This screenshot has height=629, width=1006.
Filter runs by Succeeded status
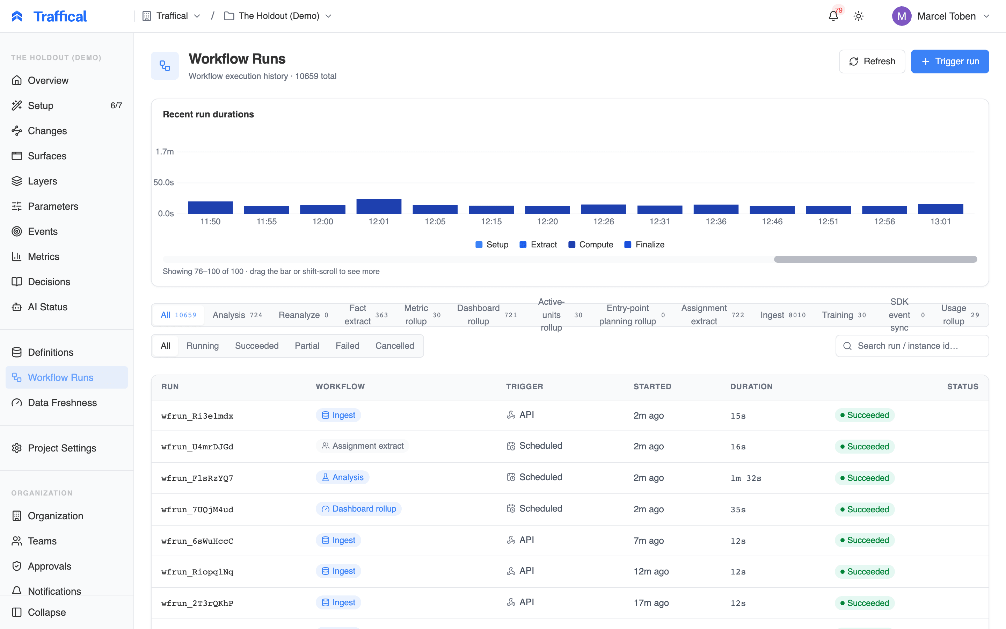pos(256,346)
